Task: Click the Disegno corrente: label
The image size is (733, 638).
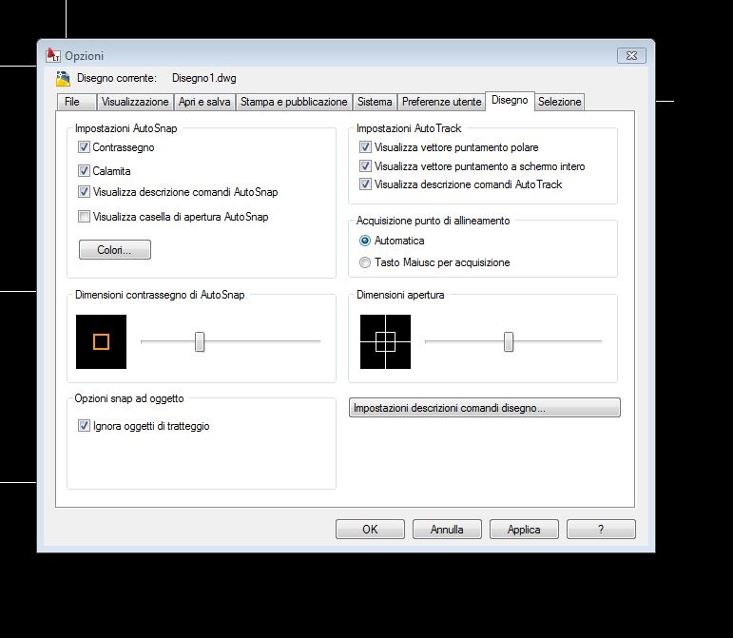Action: click(117, 78)
